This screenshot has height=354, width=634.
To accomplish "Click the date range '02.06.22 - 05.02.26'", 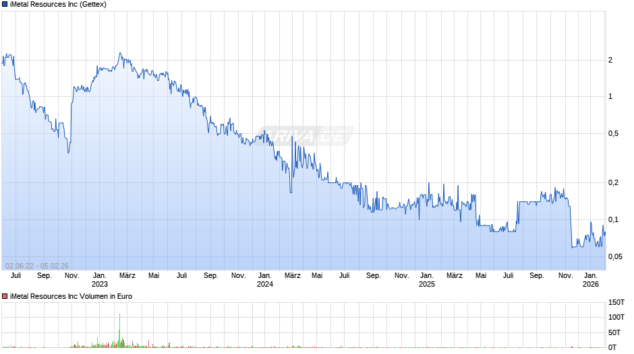I will [37, 266].
